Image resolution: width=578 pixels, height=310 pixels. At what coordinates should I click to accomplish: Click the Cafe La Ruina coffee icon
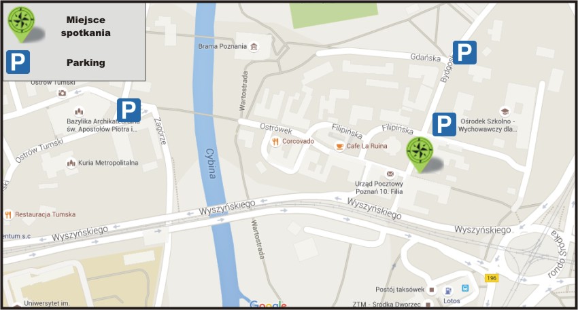[x=339, y=147]
